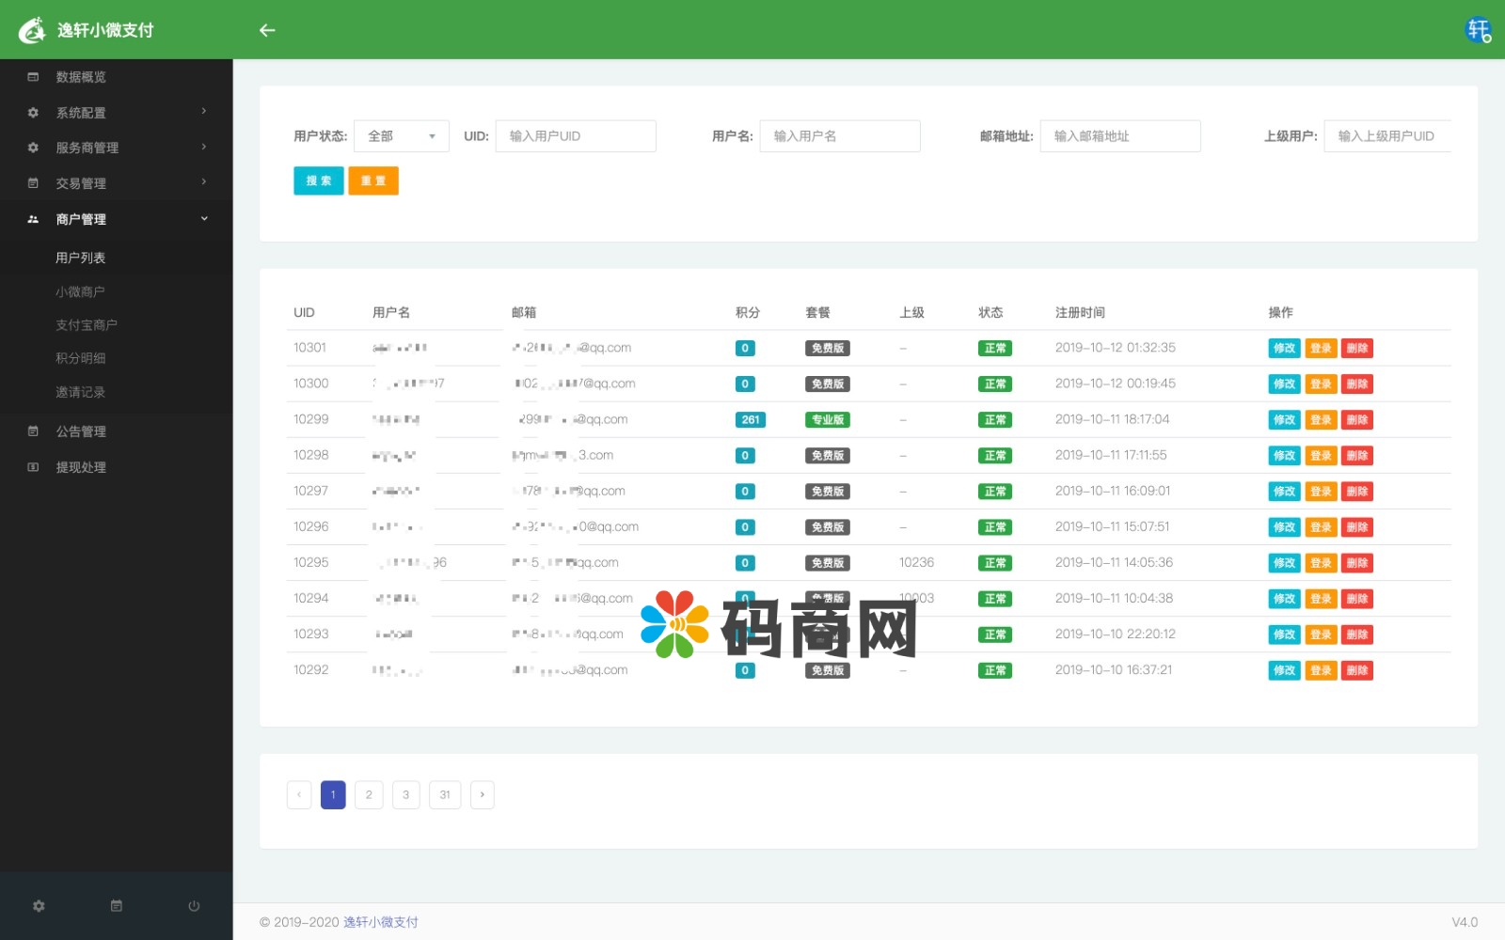Click the 提现处理 sidebar icon
Image resolution: width=1505 pixels, height=940 pixels.
(33, 467)
